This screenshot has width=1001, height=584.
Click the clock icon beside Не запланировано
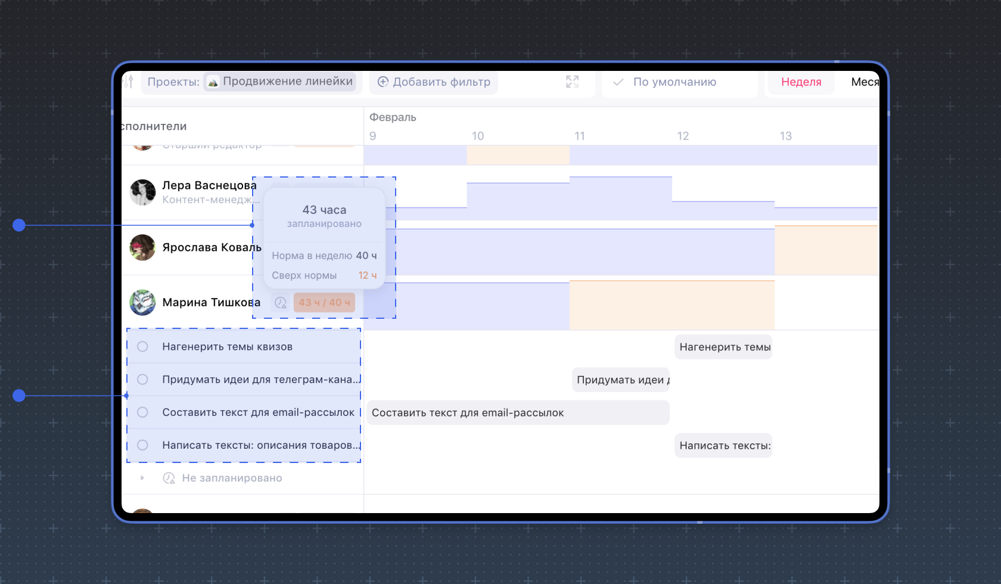(x=169, y=478)
